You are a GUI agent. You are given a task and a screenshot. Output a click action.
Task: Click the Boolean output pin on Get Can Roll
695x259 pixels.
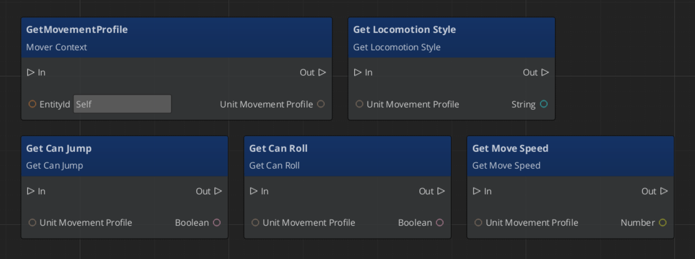pos(440,223)
